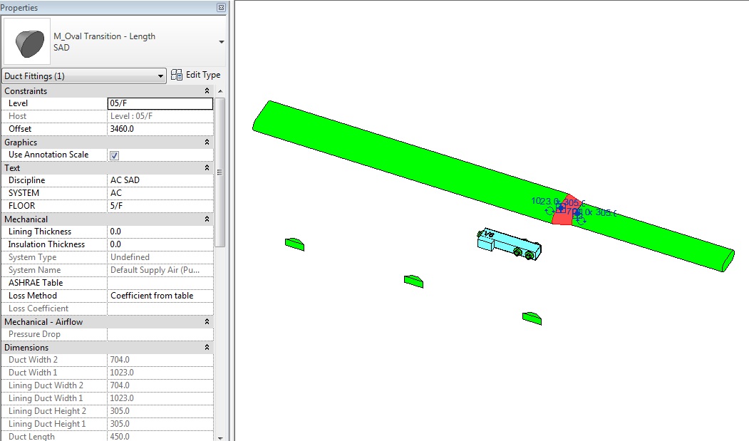Viewport: 749px width, 441px height.
Task: Collapse the Graphics section
Action: (x=207, y=142)
